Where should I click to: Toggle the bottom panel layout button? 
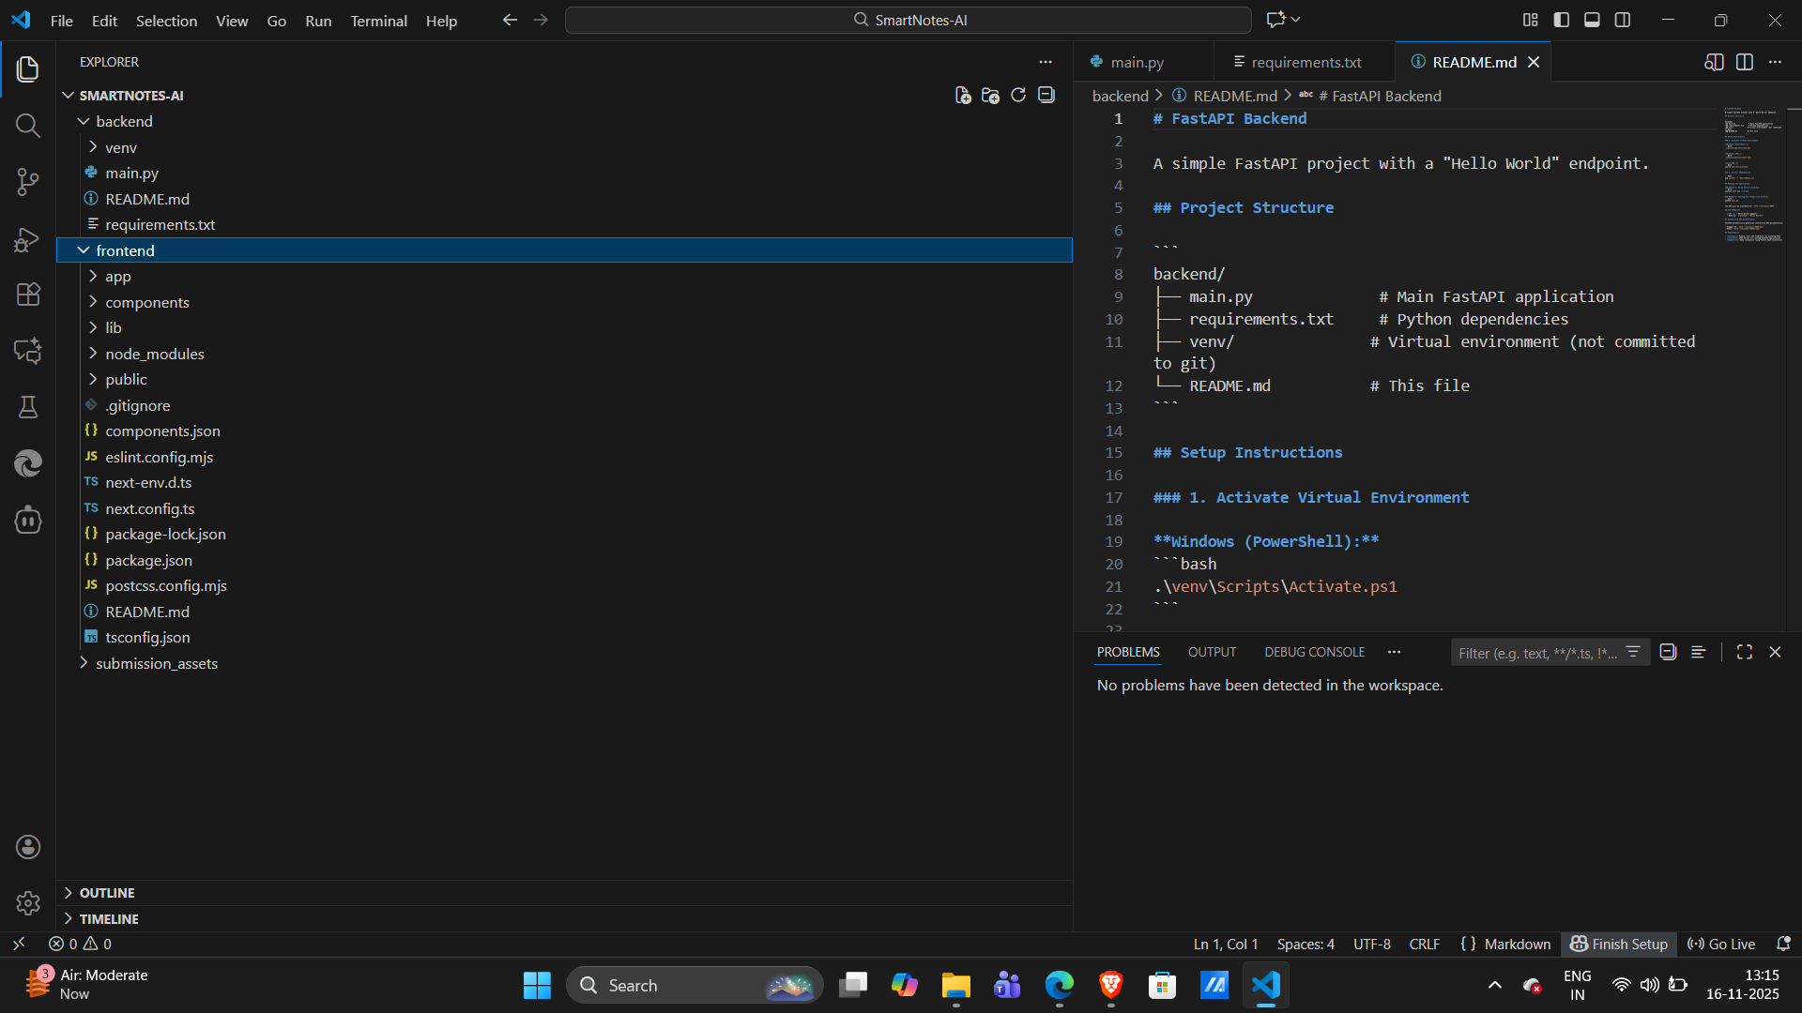click(x=1592, y=20)
